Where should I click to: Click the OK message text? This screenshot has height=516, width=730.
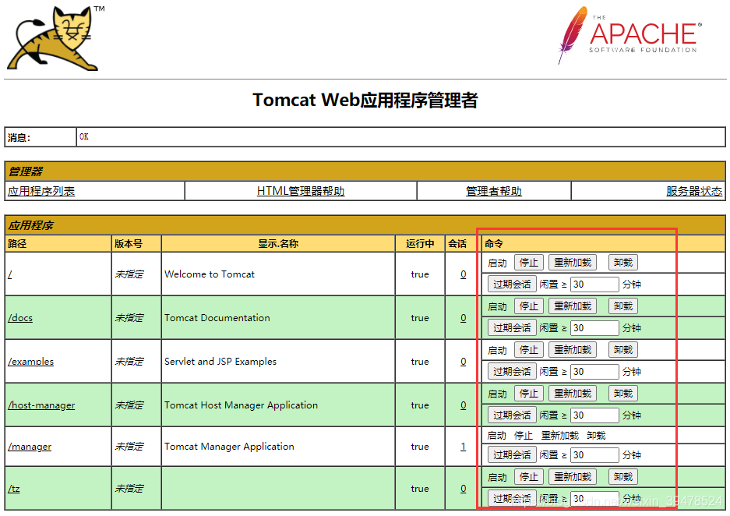coord(84,136)
